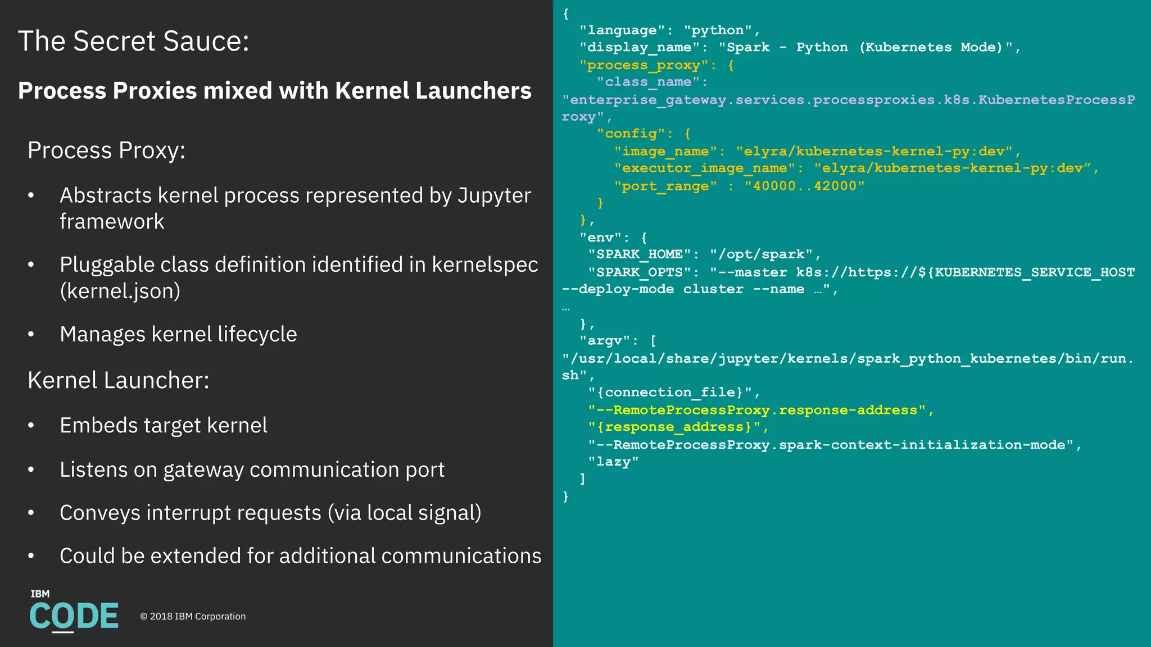Click the KubernetesProcessProxy class path line
Screen dimensions: 1151x647
pos(849,108)
